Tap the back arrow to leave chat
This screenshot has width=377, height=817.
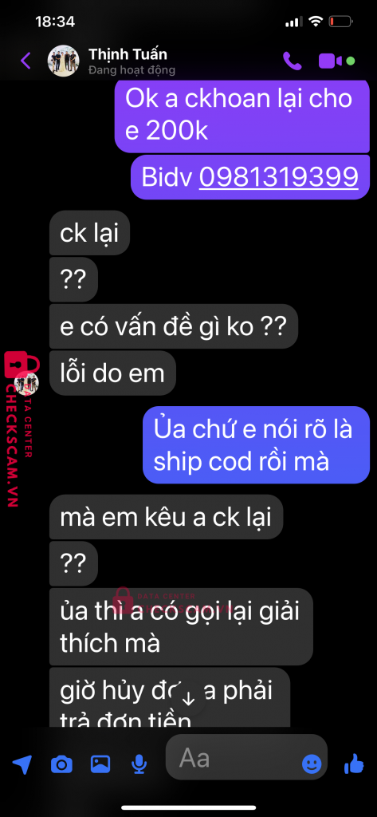(x=26, y=61)
